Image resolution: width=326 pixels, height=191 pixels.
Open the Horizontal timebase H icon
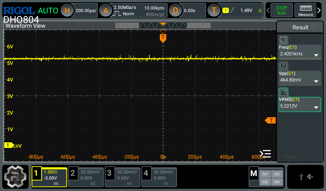67,11
